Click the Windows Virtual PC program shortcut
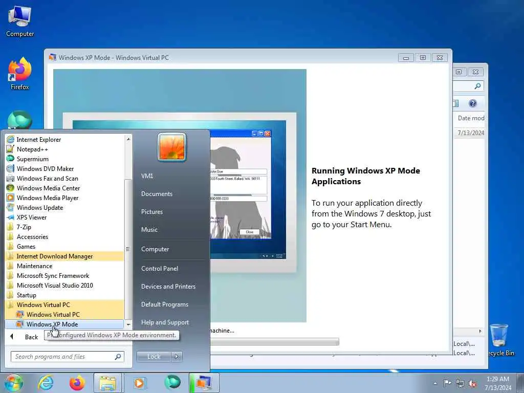This screenshot has height=393, width=524. (x=53, y=314)
